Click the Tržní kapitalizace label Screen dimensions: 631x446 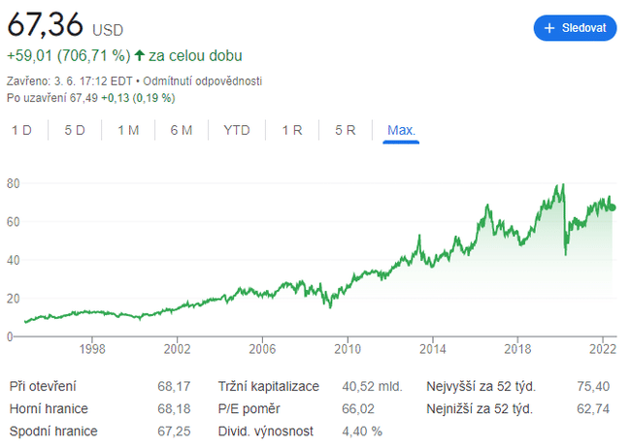coord(268,387)
